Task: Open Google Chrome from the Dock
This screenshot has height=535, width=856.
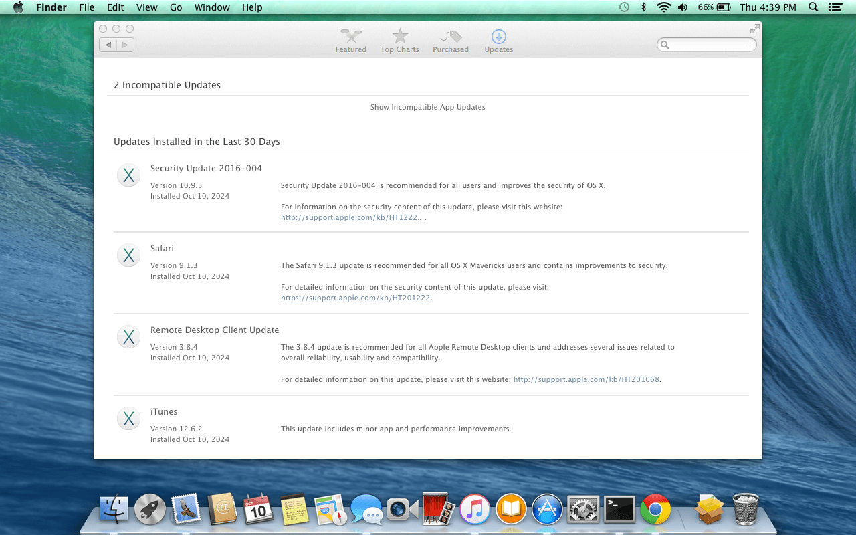Action: (655, 510)
